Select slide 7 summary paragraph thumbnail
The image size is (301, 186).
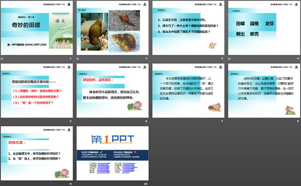[x=188, y=91]
